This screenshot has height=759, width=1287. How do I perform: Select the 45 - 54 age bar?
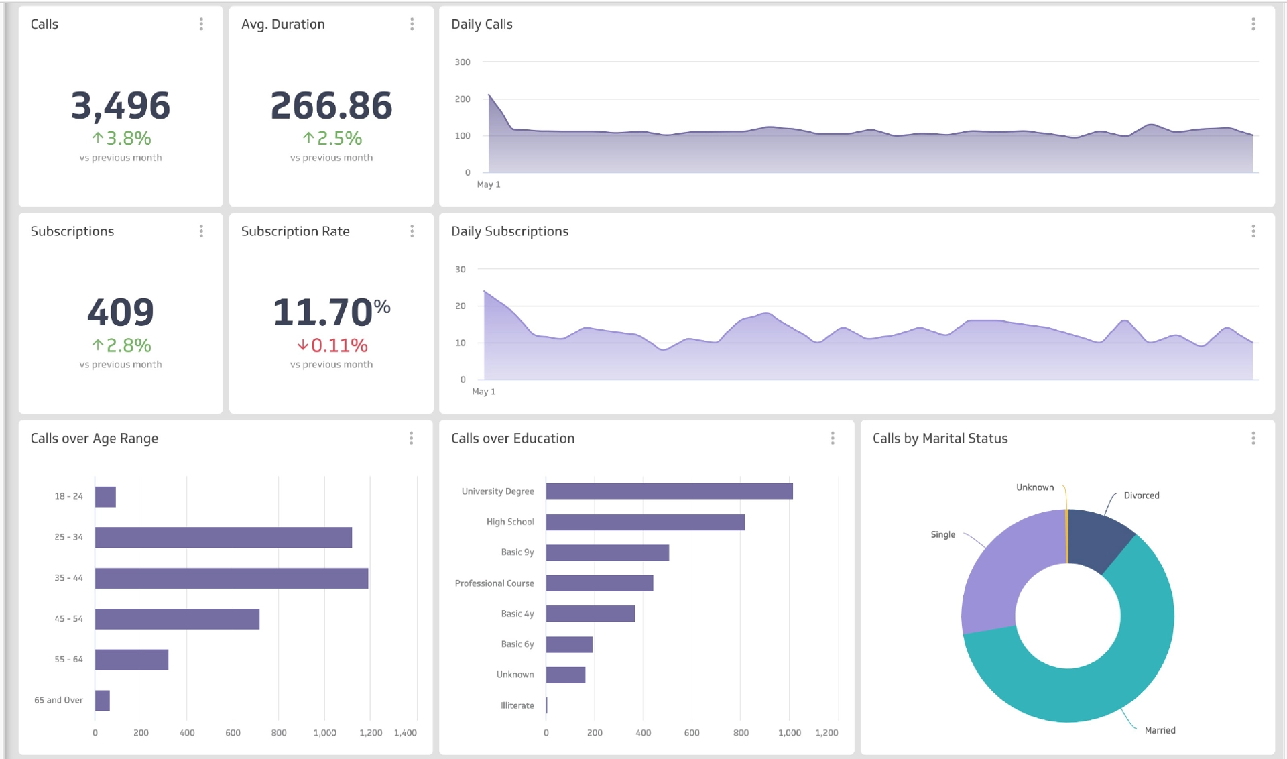(177, 619)
